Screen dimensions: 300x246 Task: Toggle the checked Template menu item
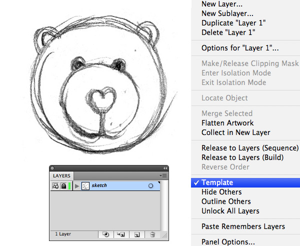(x=245, y=182)
